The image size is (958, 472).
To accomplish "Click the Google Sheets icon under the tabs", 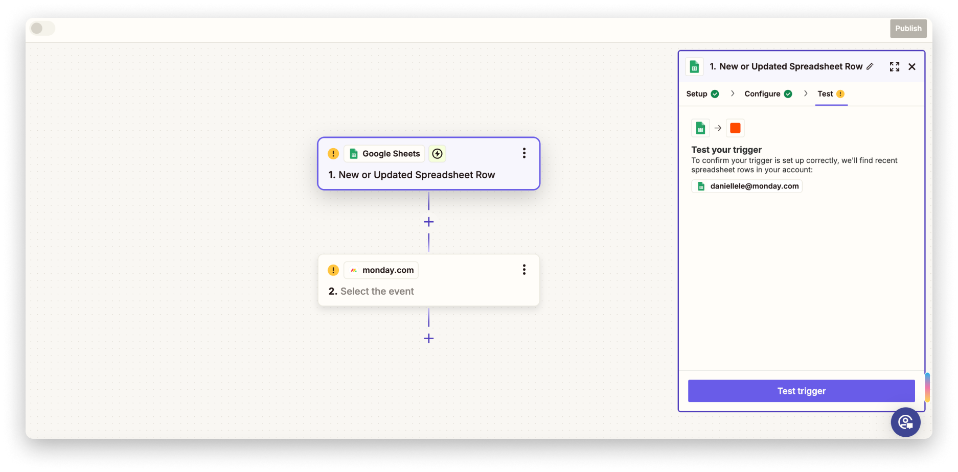I will (x=701, y=128).
